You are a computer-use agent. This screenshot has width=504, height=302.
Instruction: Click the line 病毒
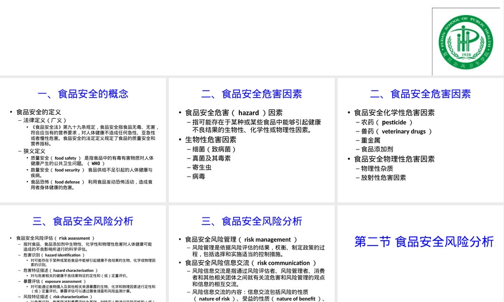[199, 176]
